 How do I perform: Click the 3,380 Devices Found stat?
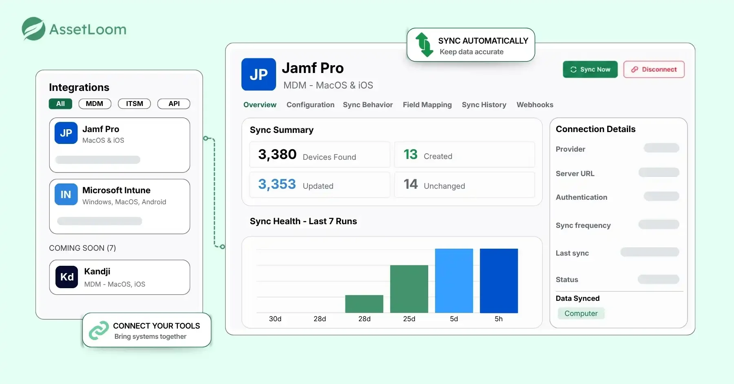[x=320, y=154]
